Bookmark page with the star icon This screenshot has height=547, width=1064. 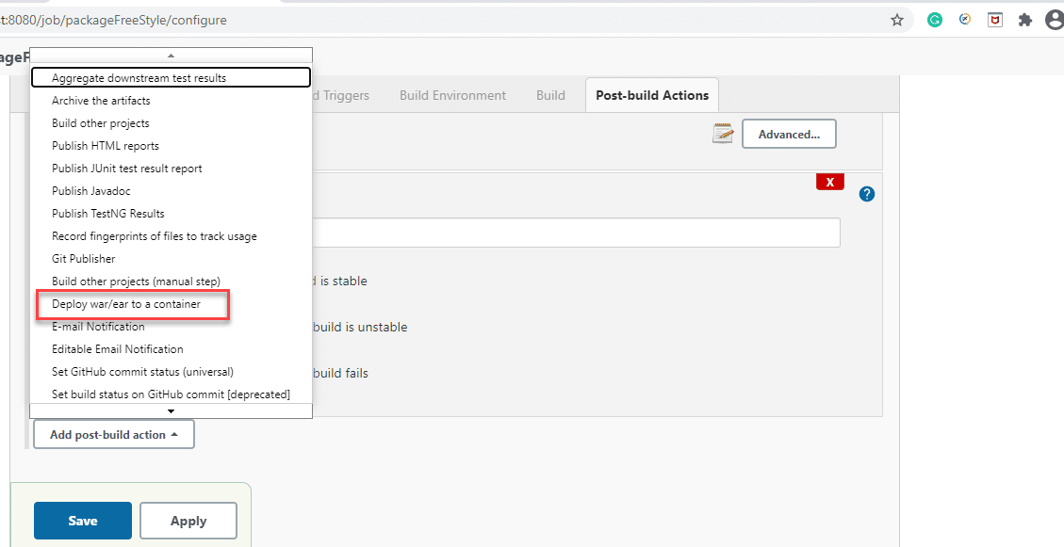[x=897, y=21]
